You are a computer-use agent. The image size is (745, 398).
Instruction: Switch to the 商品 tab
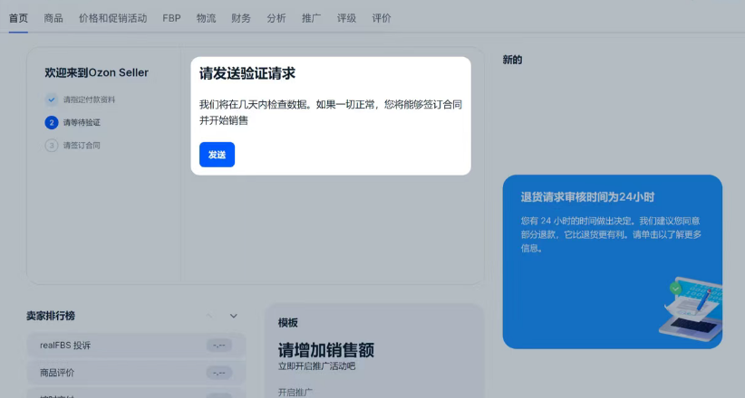pos(53,18)
